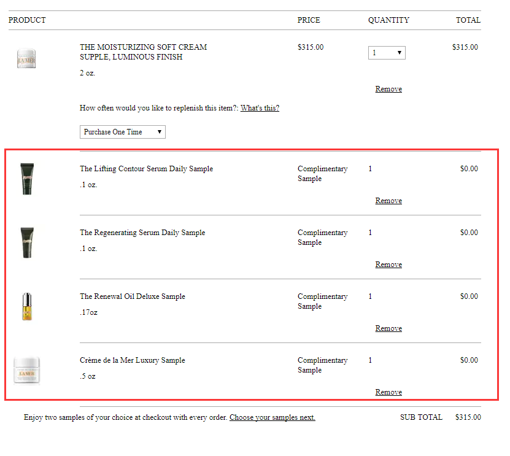
Task: Remove the Crème de la Mer Luxury Sample
Action: [x=388, y=392]
